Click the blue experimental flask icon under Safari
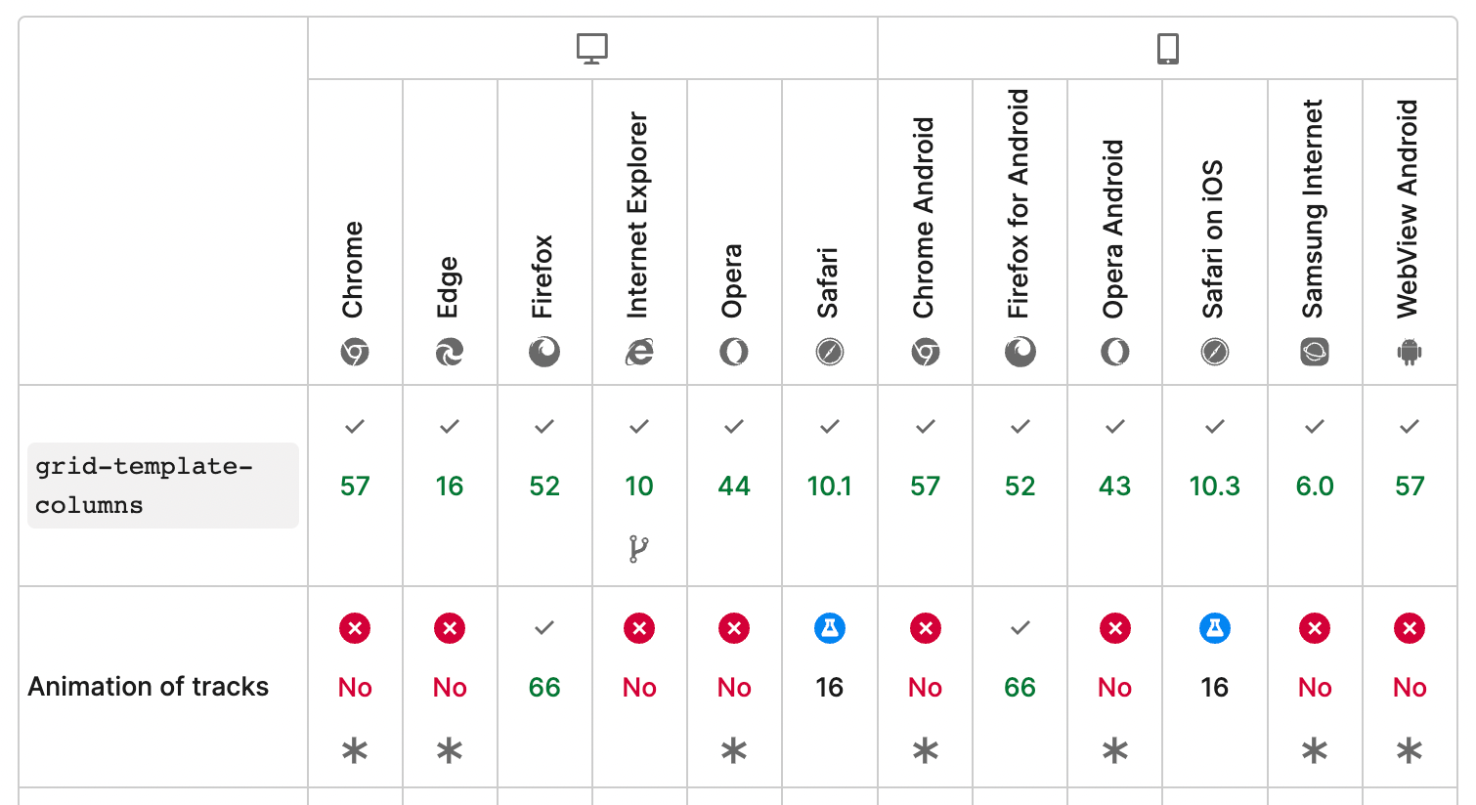 pyautogui.click(x=829, y=628)
